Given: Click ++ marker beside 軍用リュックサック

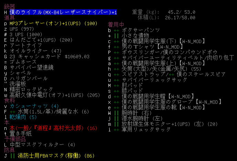Looking at the screenshot, I should point(116,129).
